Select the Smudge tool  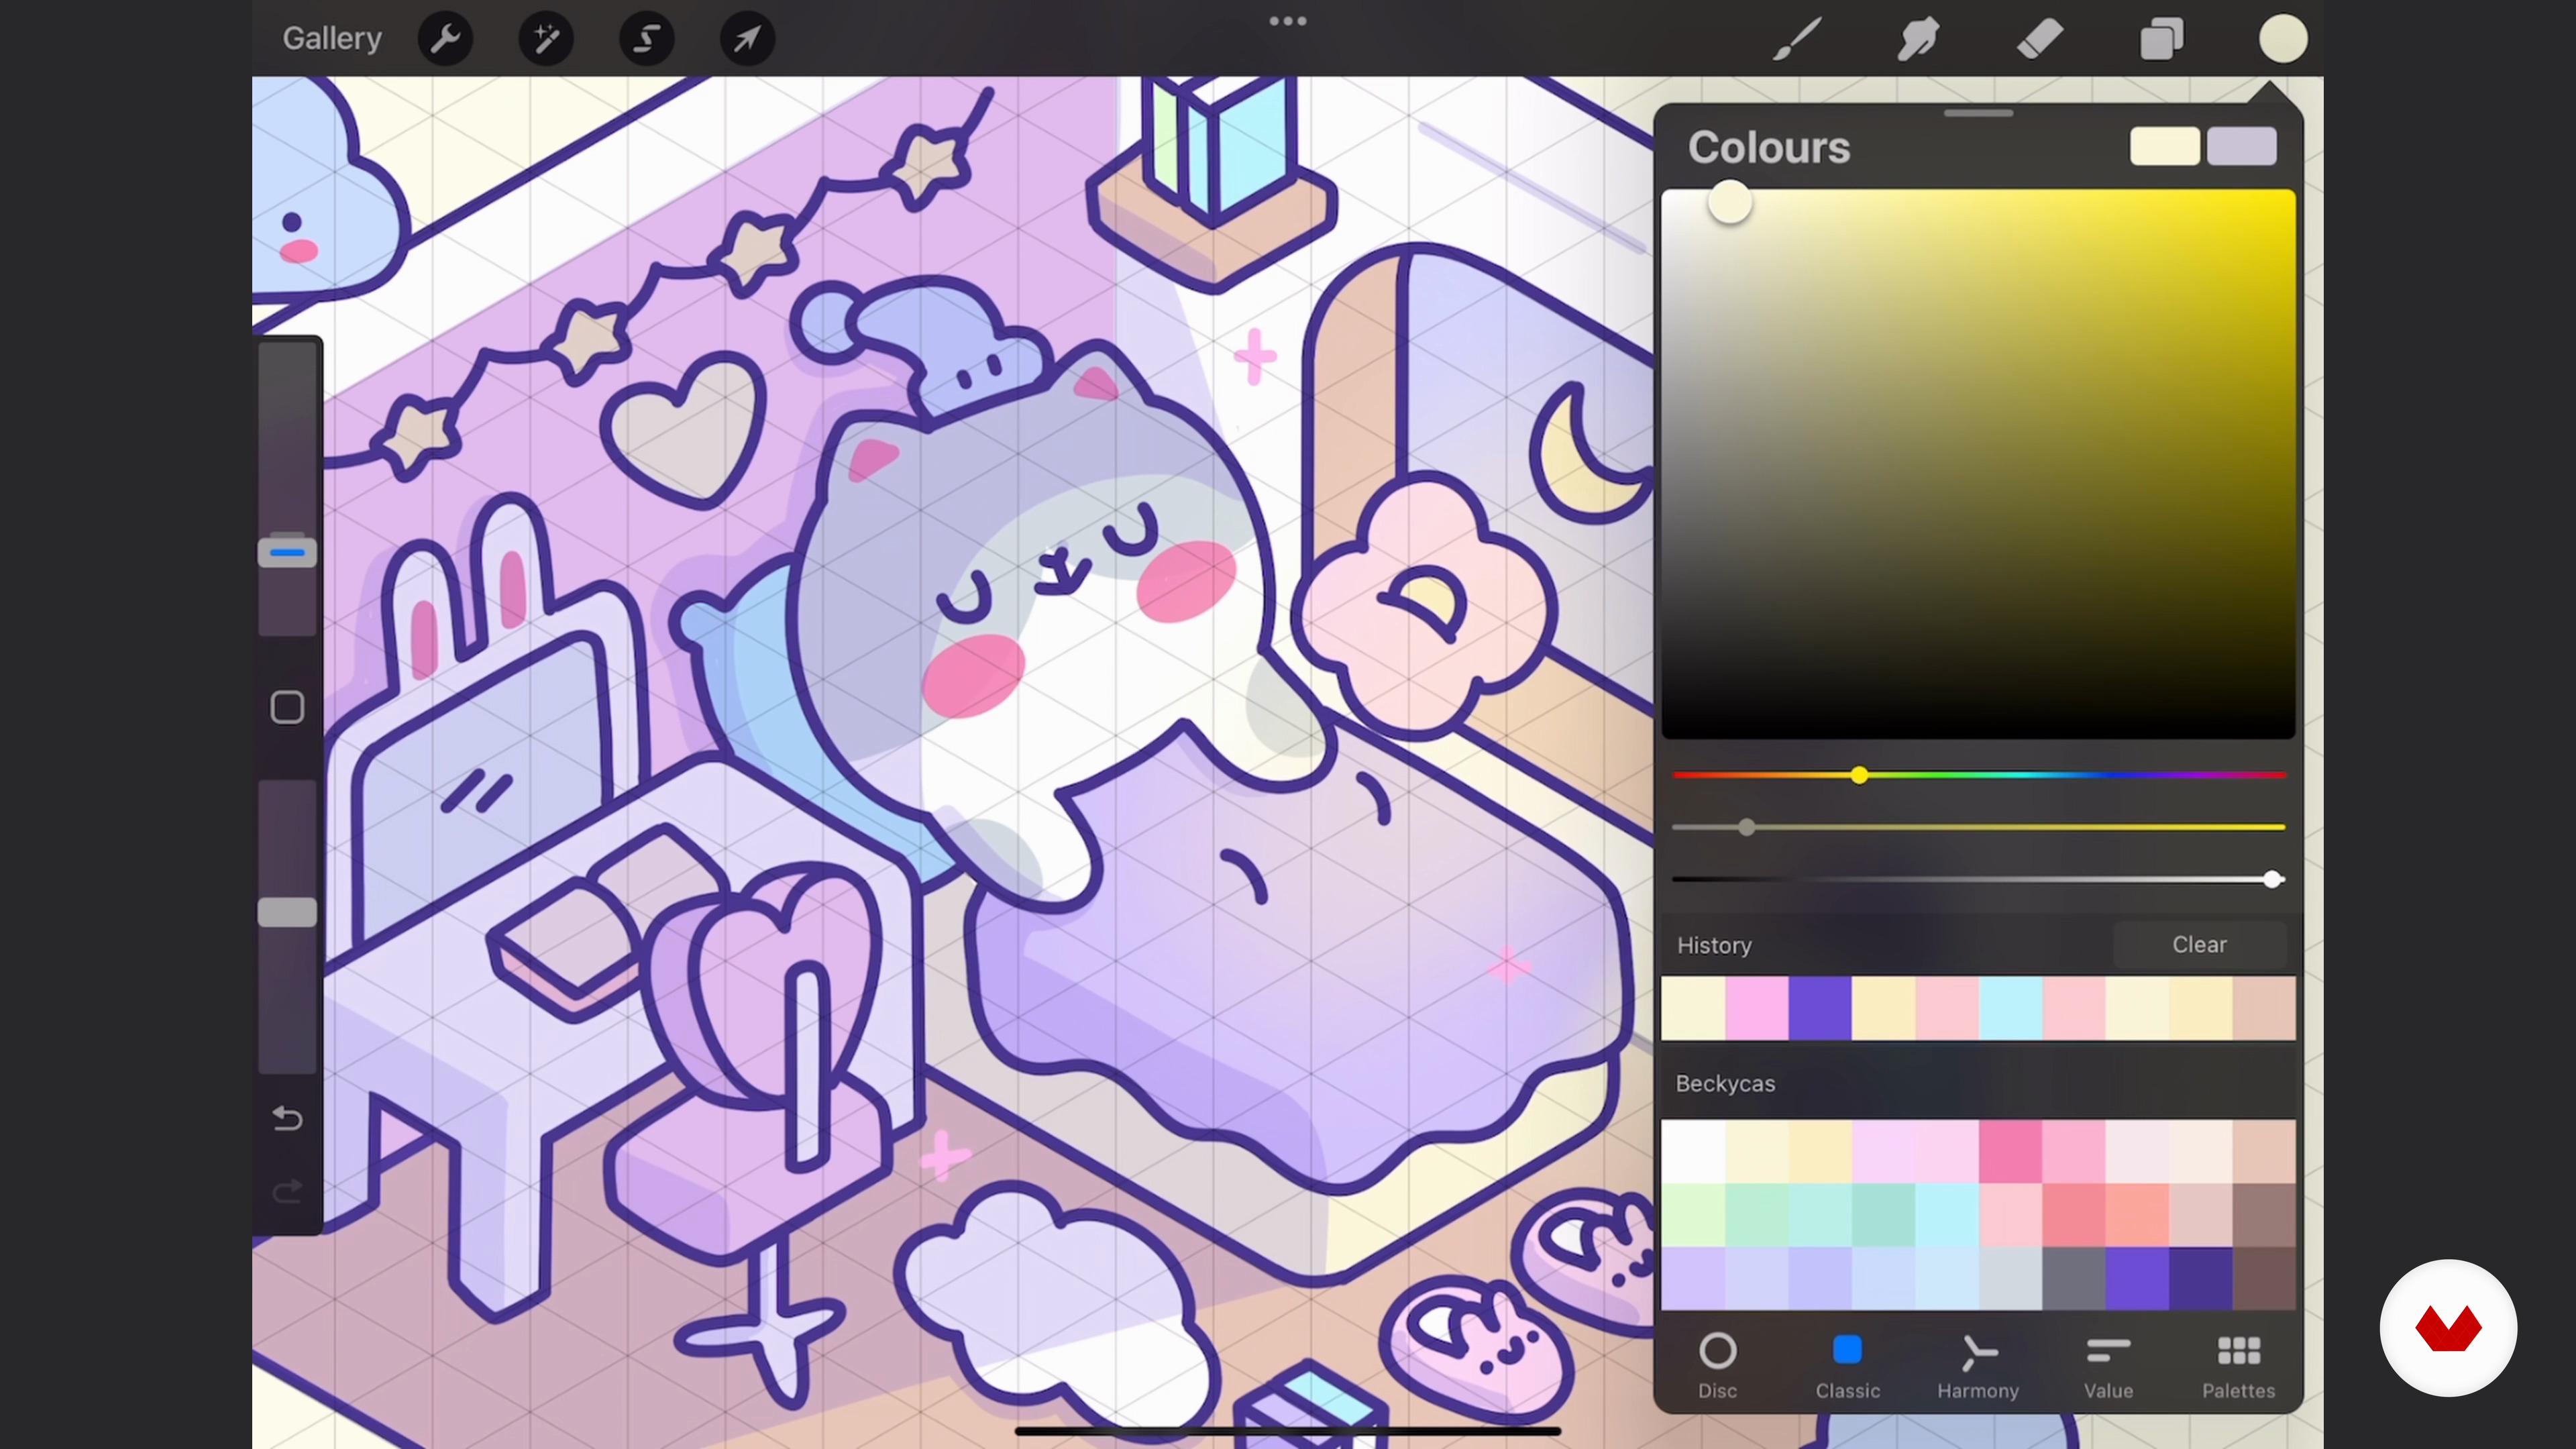click(1918, 39)
